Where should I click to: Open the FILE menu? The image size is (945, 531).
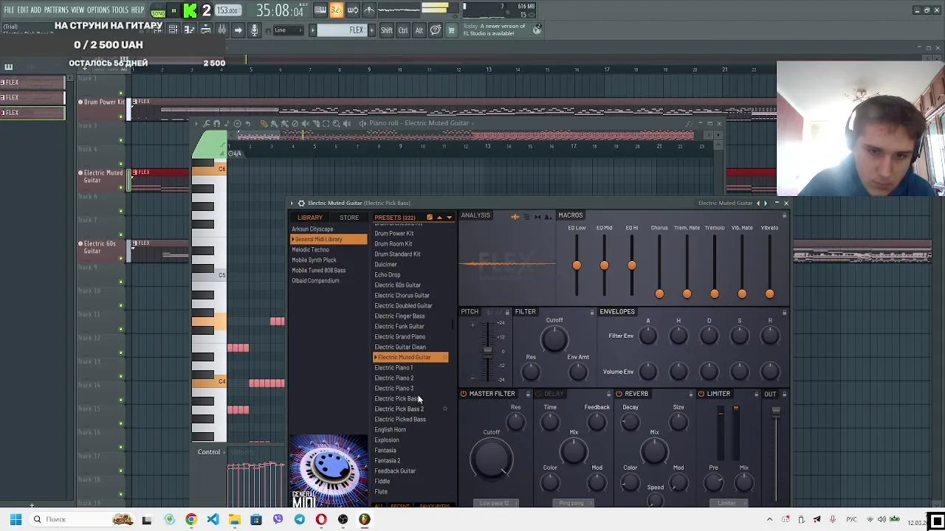coord(9,10)
